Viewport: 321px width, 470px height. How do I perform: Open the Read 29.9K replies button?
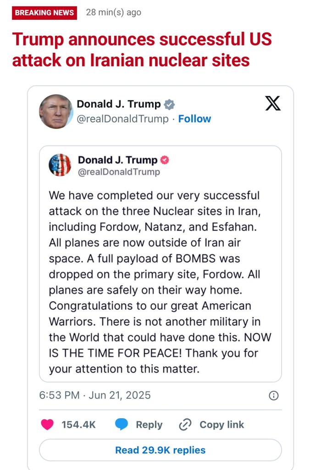pos(160,450)
